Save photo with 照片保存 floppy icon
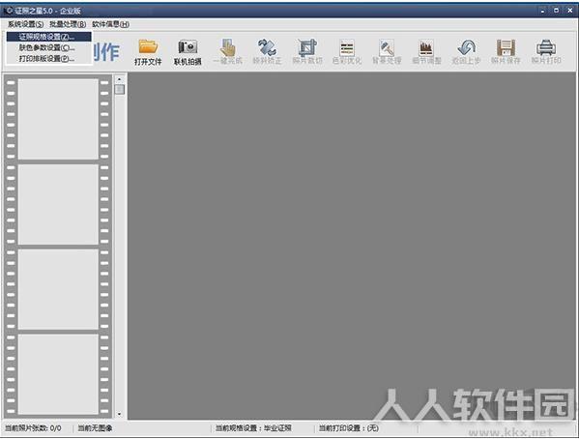 click(x=506, y=52)
